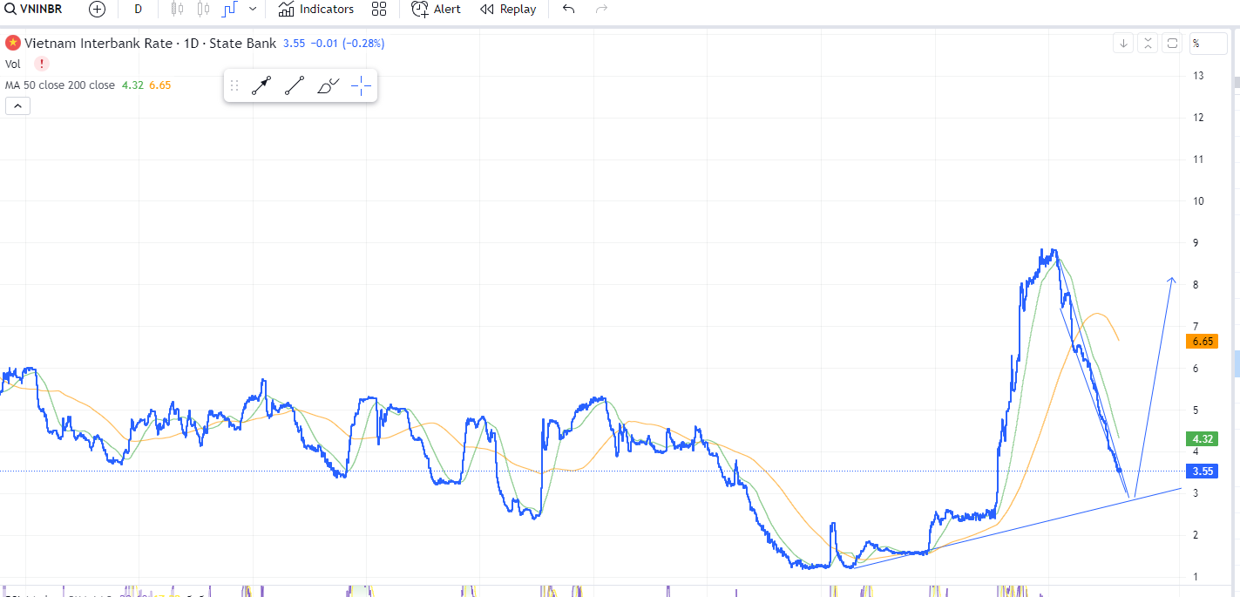Open the D time interval selector
1240x597 pixels.
(x=138, y=10)
